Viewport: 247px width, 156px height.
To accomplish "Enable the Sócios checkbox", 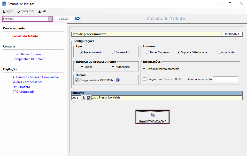I will point(82,67).
